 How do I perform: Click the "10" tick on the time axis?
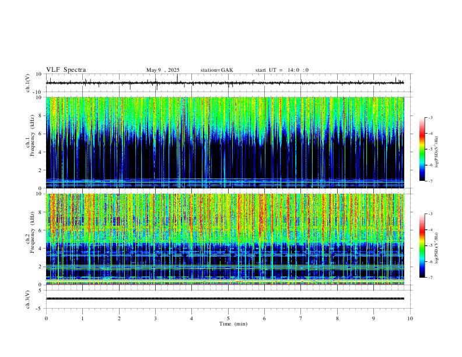[x=410, y=318]
